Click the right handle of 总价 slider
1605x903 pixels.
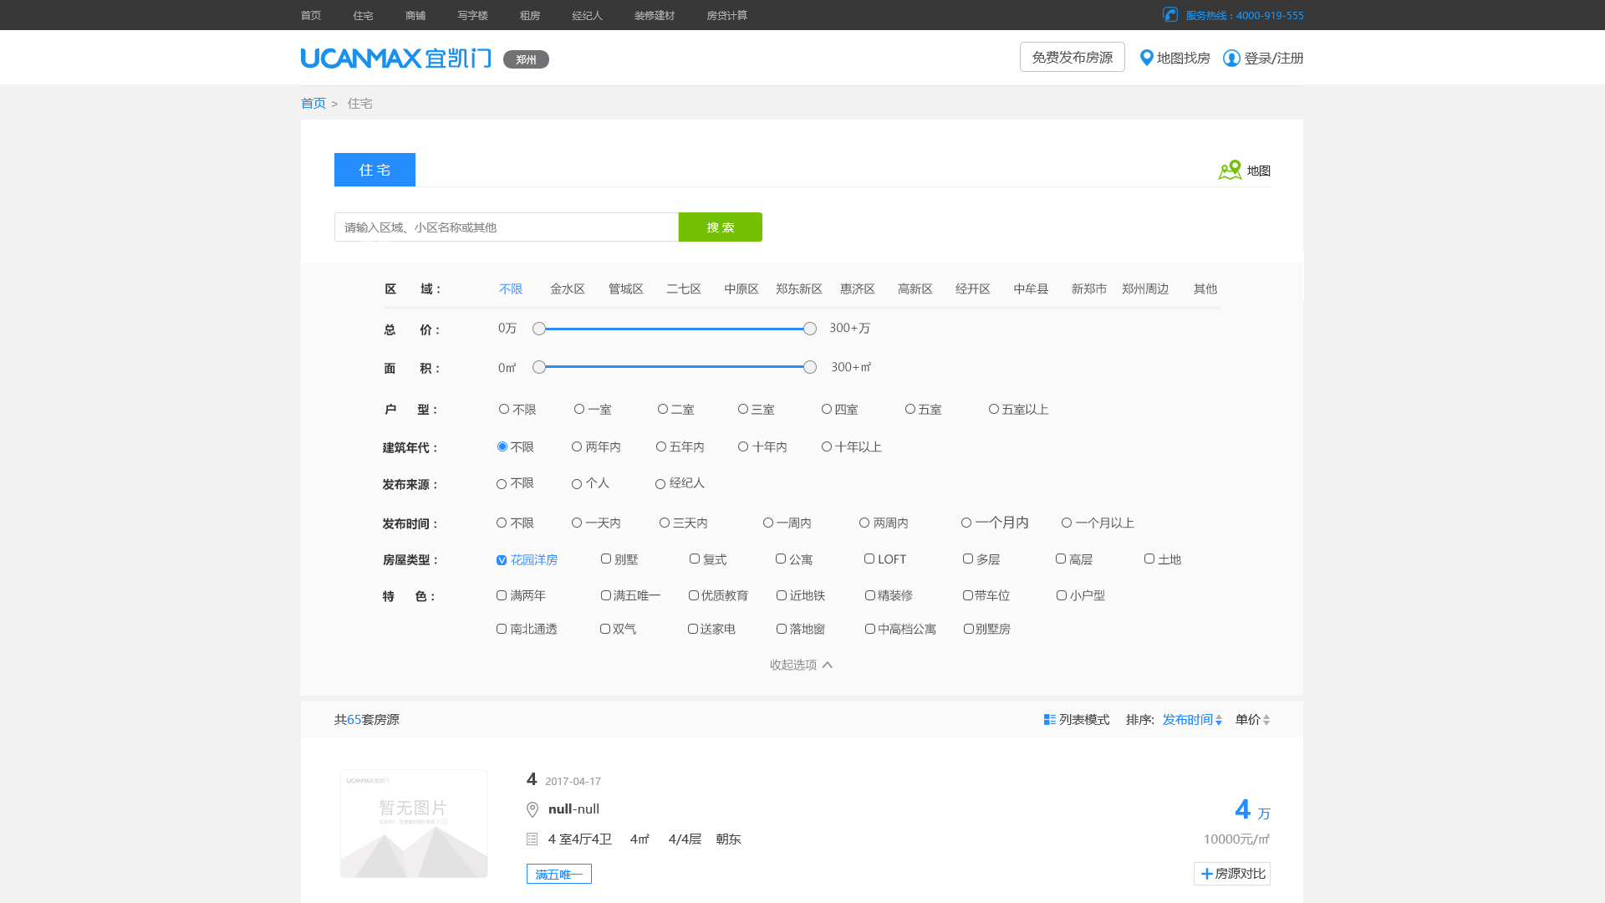809,329
